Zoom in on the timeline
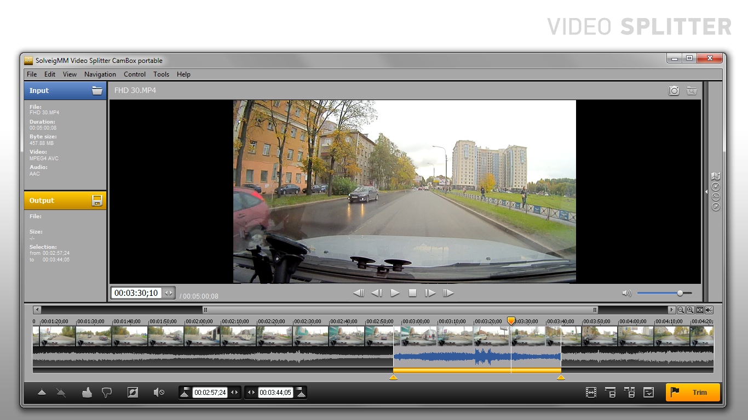Viewport: 748px width, 420px height. [x=690, y=310]
